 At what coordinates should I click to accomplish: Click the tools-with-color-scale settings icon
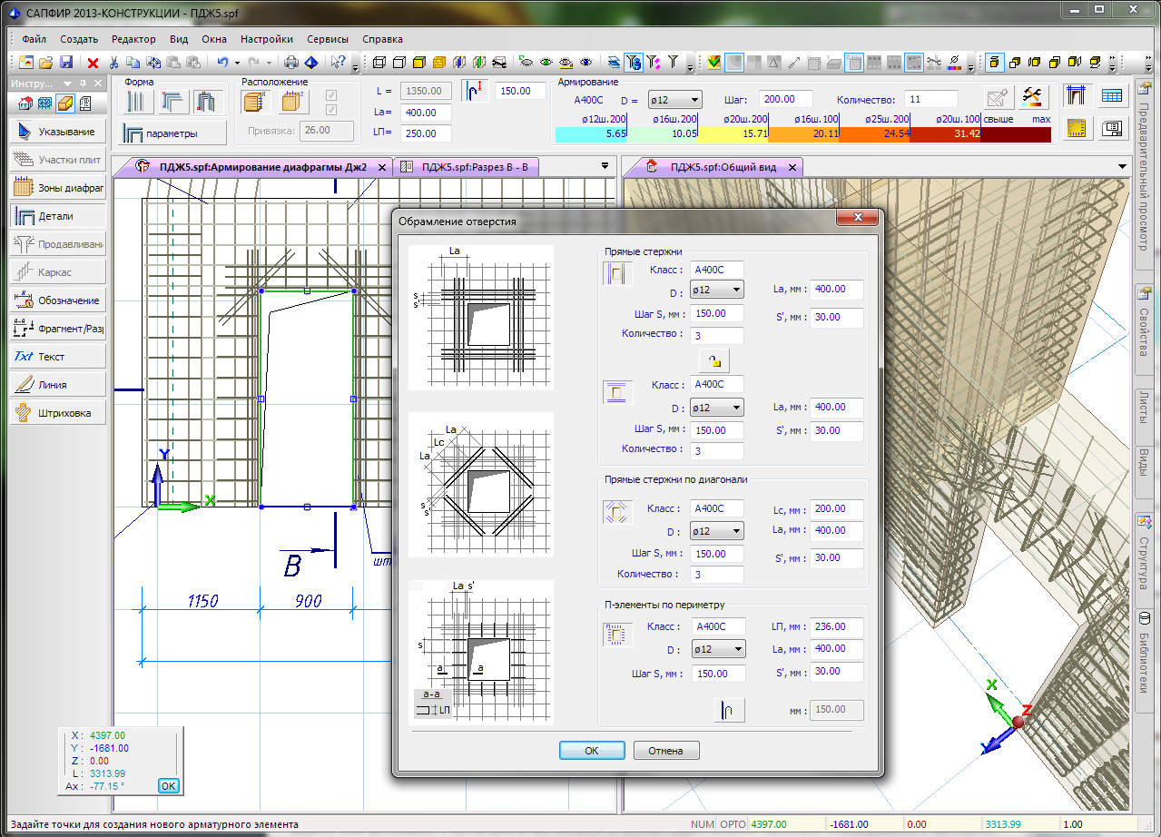pyautogui.click(x=1030, y=97)
